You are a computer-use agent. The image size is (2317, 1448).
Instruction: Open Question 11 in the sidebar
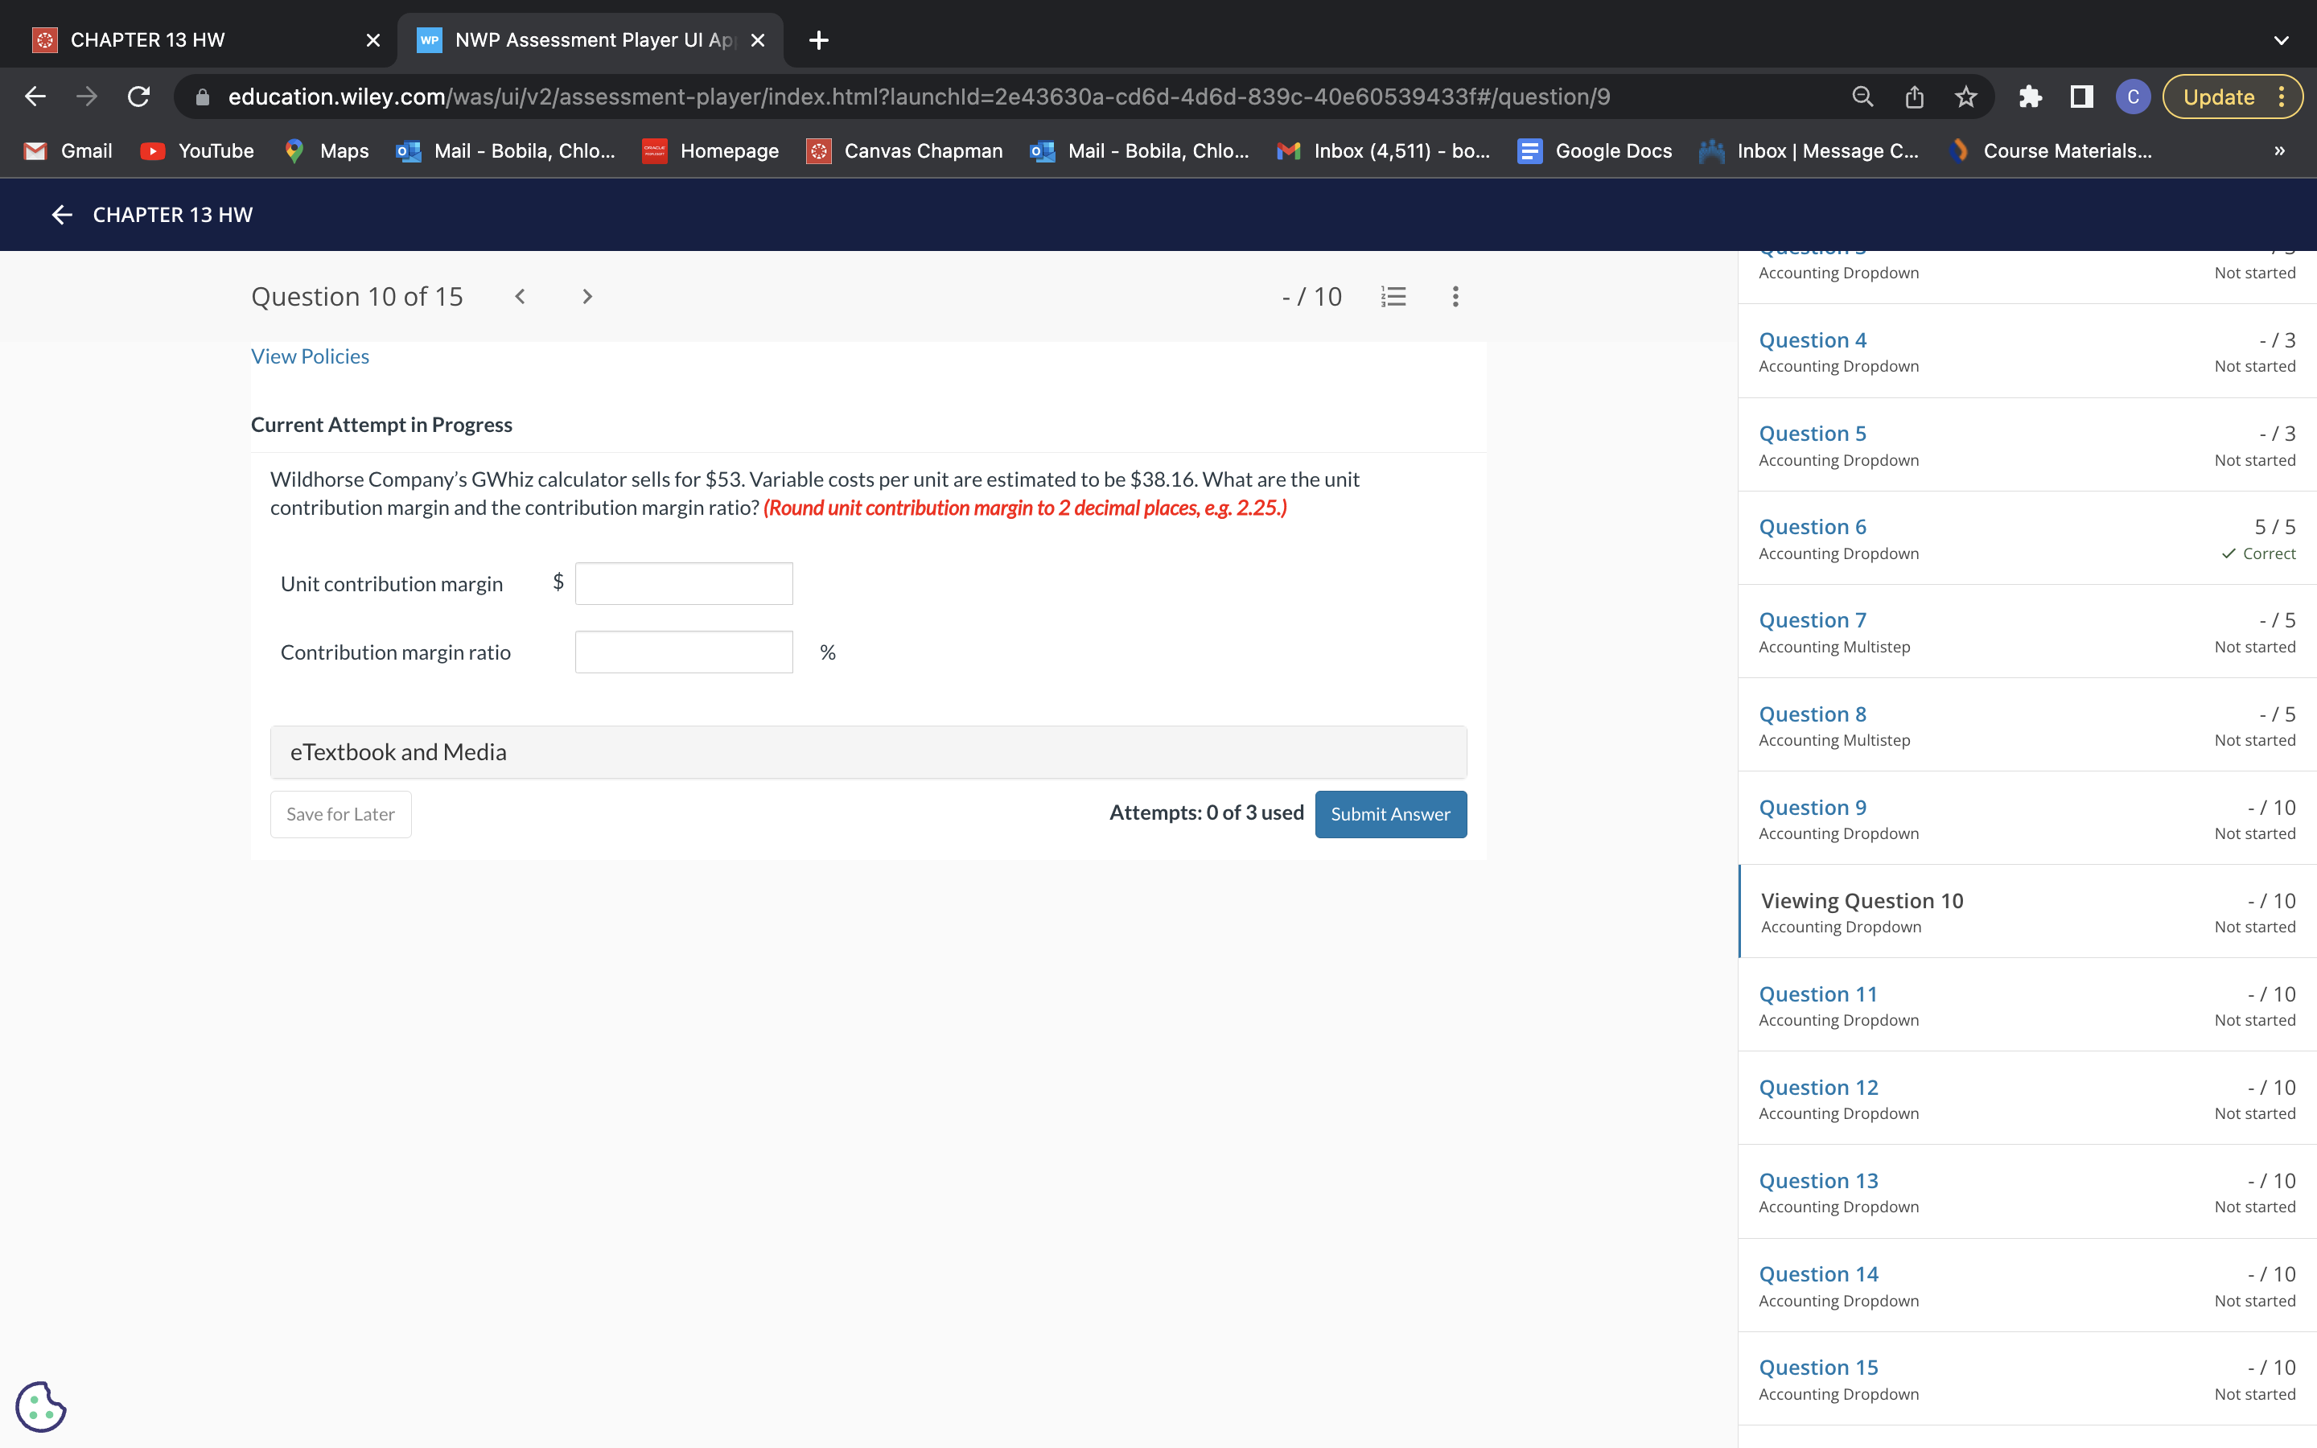1817,994
